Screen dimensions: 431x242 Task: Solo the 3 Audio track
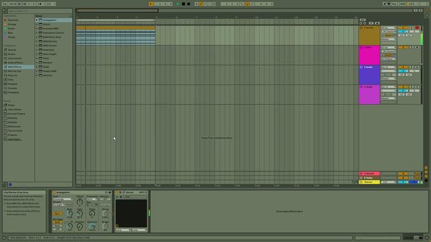tap(411, 67)
